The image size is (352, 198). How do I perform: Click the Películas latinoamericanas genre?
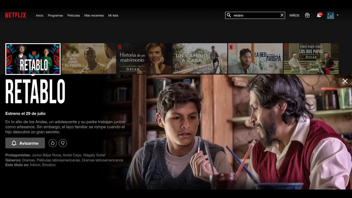pos(58,160)
